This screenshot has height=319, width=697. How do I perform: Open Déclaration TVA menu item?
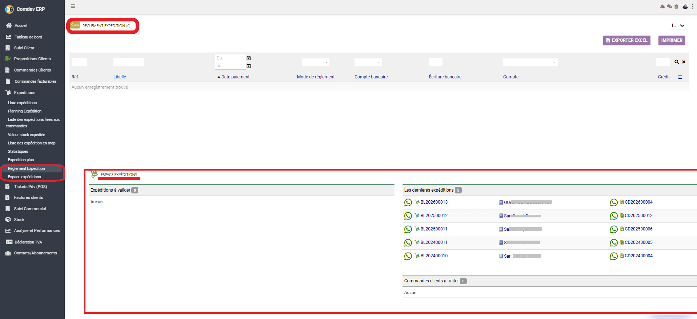click(x=28, y=242)
